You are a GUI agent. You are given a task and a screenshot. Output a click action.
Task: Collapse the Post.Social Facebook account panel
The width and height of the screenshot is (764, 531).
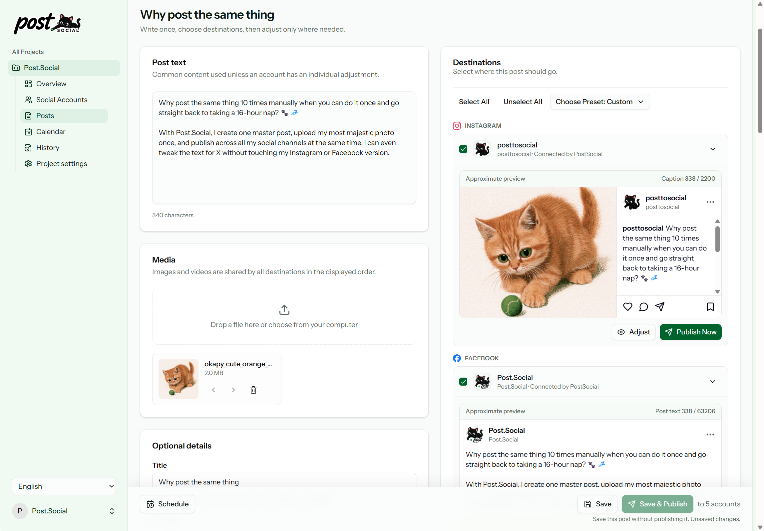713,382
